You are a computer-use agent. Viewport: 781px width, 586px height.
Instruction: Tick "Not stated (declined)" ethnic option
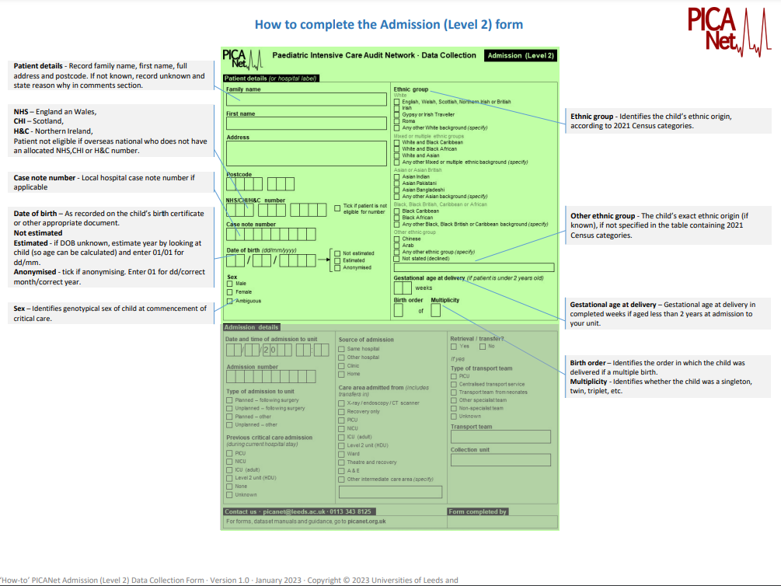point(396,258)
